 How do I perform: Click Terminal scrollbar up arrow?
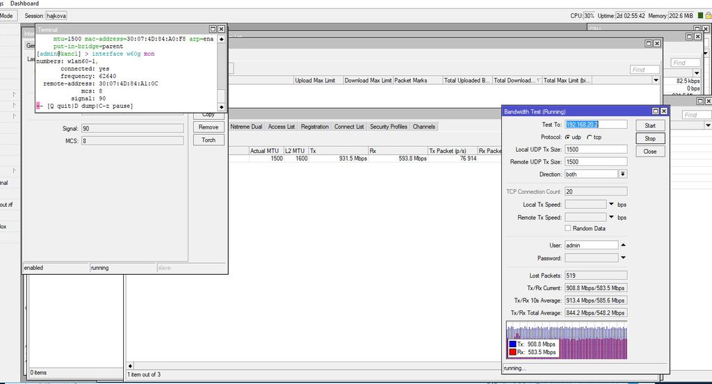222,40
